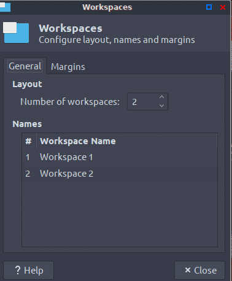
Task: Click the large Workspaces header icon
Action: point(16,33)
